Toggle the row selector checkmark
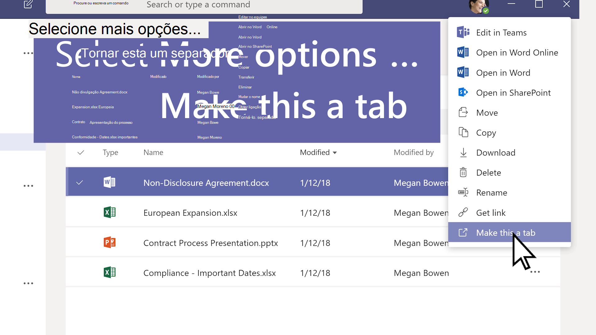This screenshot has width=596, height=335. (80, 182)
